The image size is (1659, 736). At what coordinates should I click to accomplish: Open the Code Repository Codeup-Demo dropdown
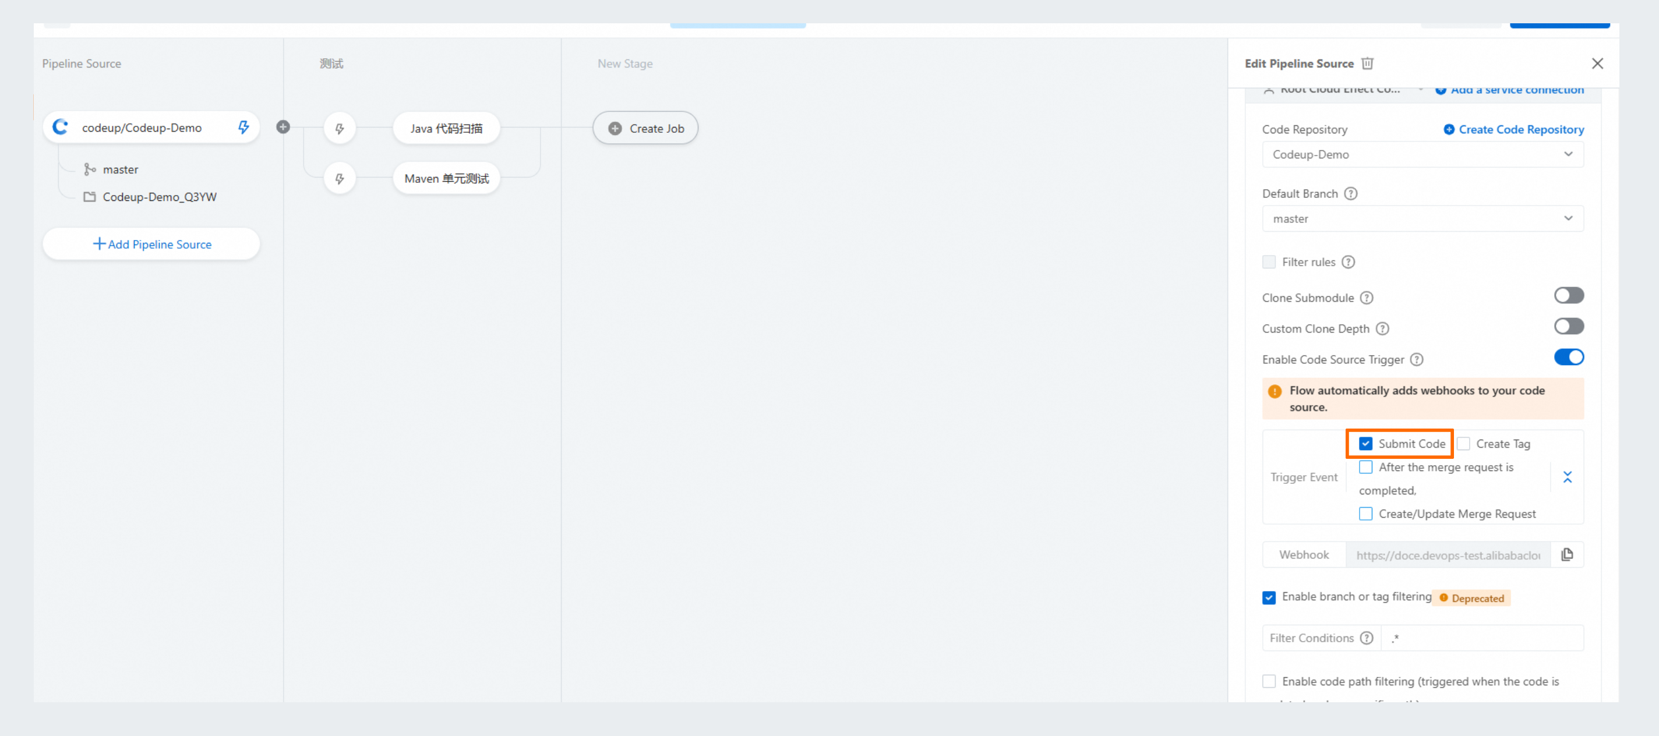[x=1422, y=154]
